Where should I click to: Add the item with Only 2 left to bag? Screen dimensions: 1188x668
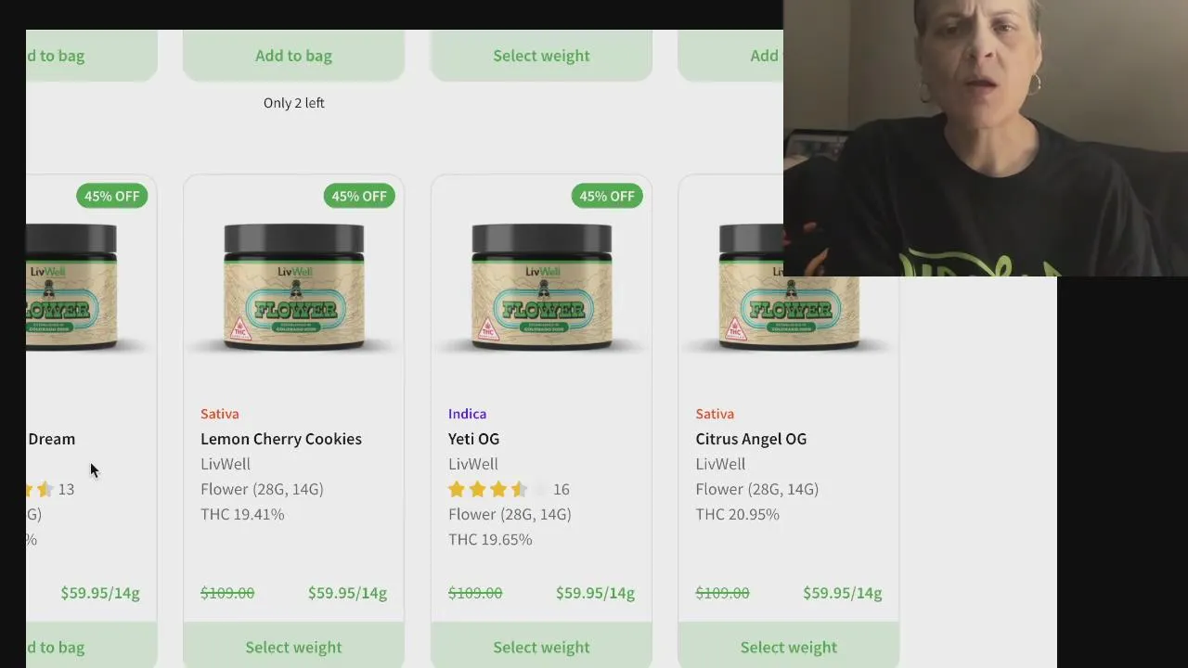pos(293,56)
